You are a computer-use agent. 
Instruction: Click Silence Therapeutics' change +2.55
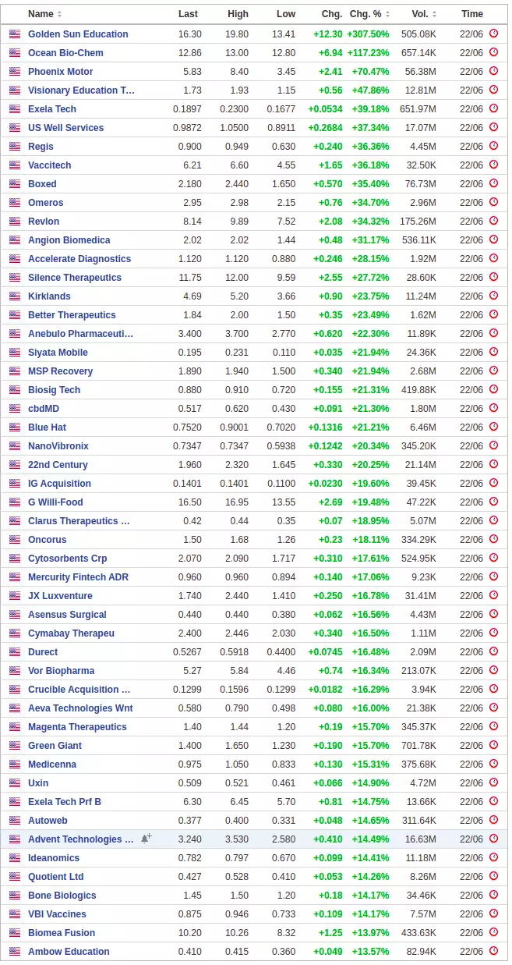pyautogui.click(x=330, y=278)
